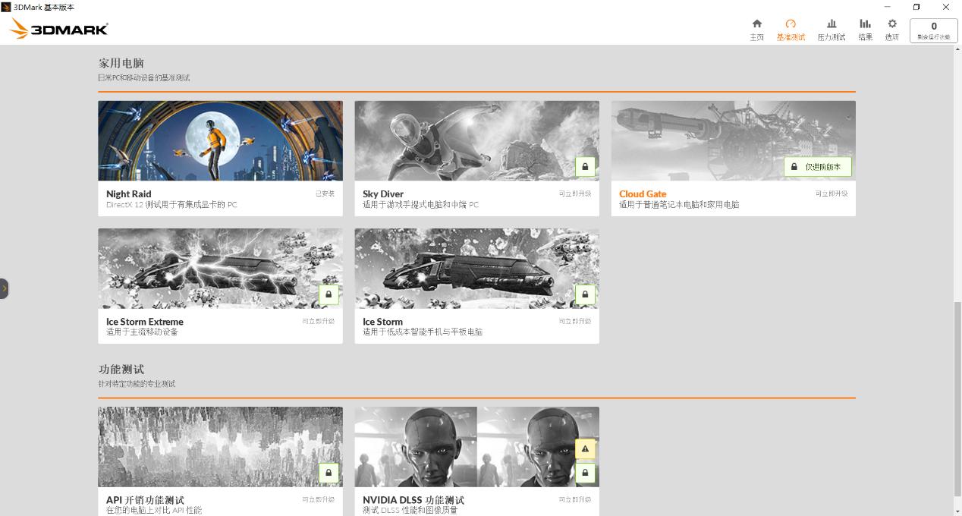Select the Benchmarks gauge icon
The height and width of the screenshot is (516, 962).
tap(791, 24)
